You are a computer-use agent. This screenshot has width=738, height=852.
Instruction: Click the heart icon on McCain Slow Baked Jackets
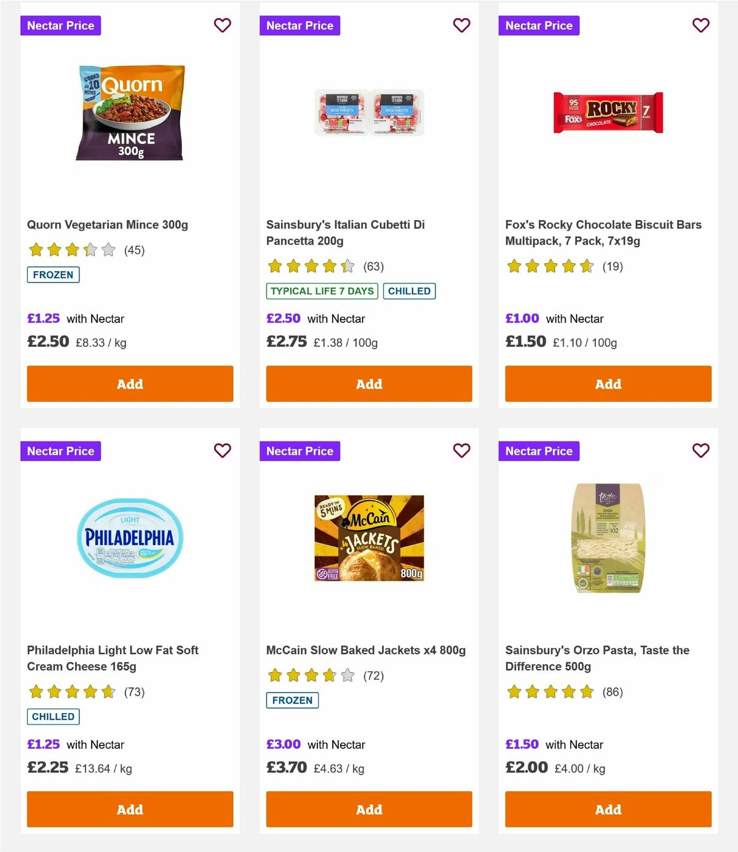(x=461, y=451)
